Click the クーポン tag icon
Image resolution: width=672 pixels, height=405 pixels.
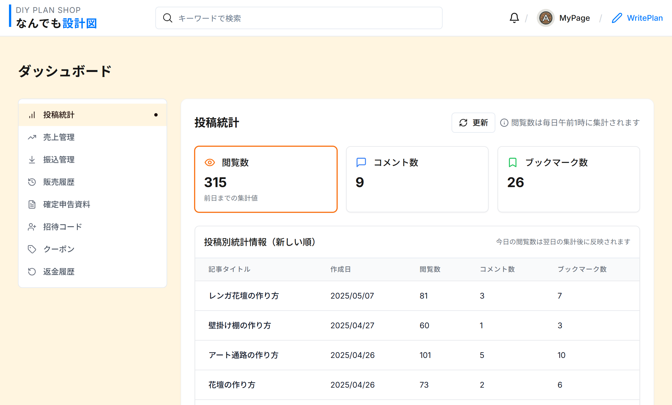coord(32,249)
